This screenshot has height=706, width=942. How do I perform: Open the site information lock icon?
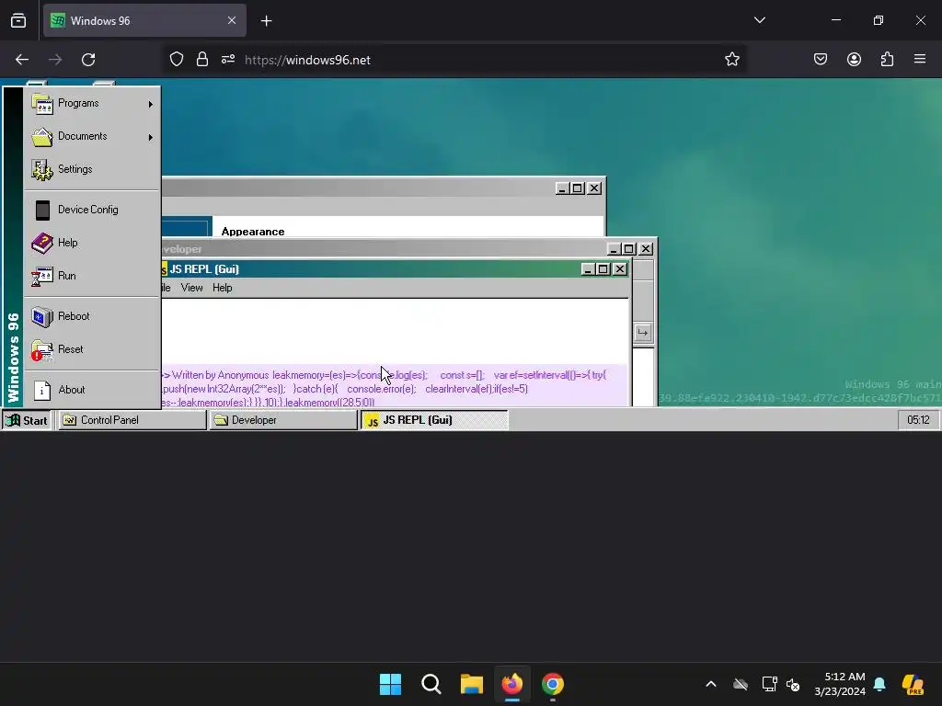(202, 60)
